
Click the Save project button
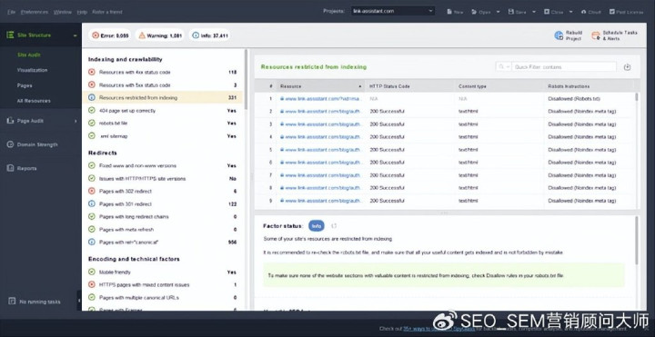pos(517,12)
